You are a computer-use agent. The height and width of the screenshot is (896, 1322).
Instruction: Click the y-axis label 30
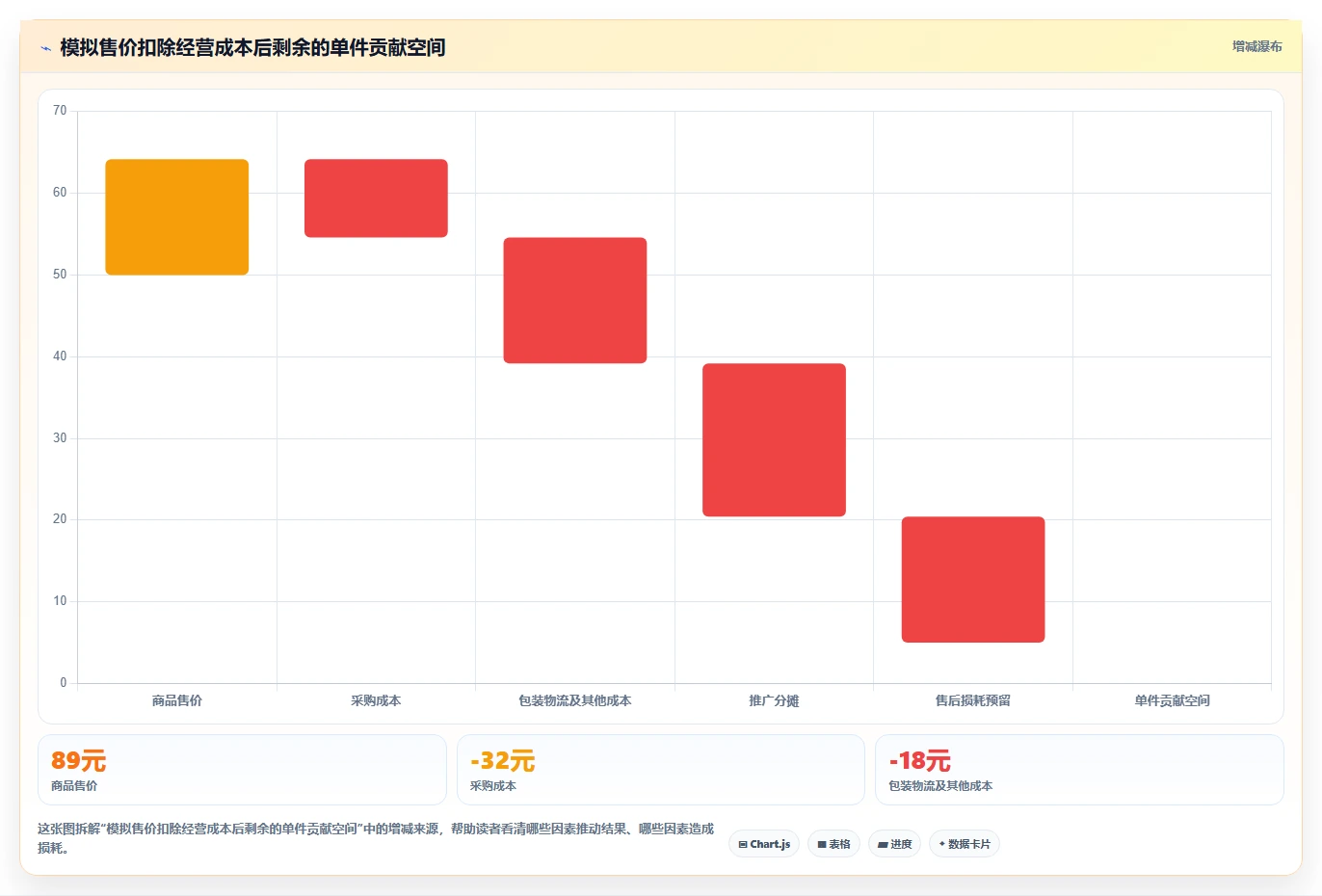60,438
